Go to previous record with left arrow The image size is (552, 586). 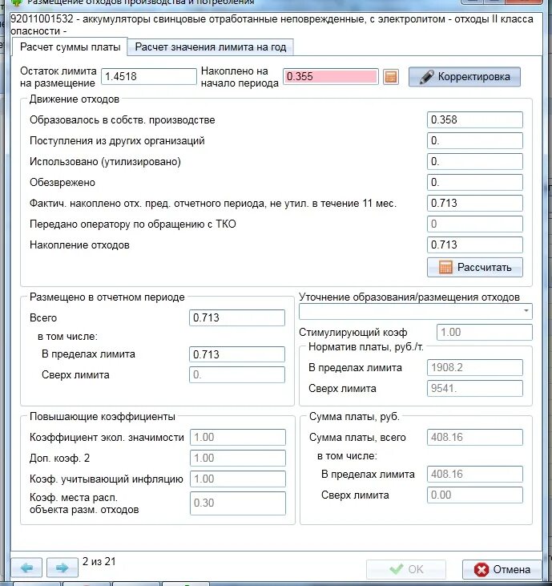(26, 568)
